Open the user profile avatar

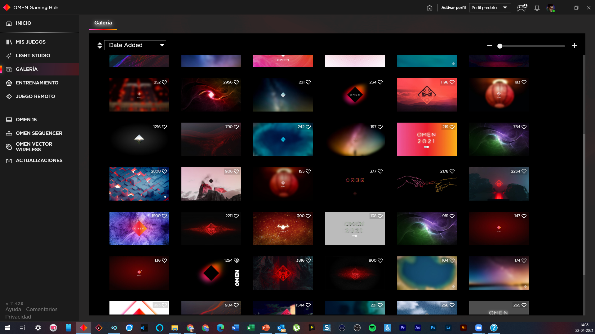(551, 8)
